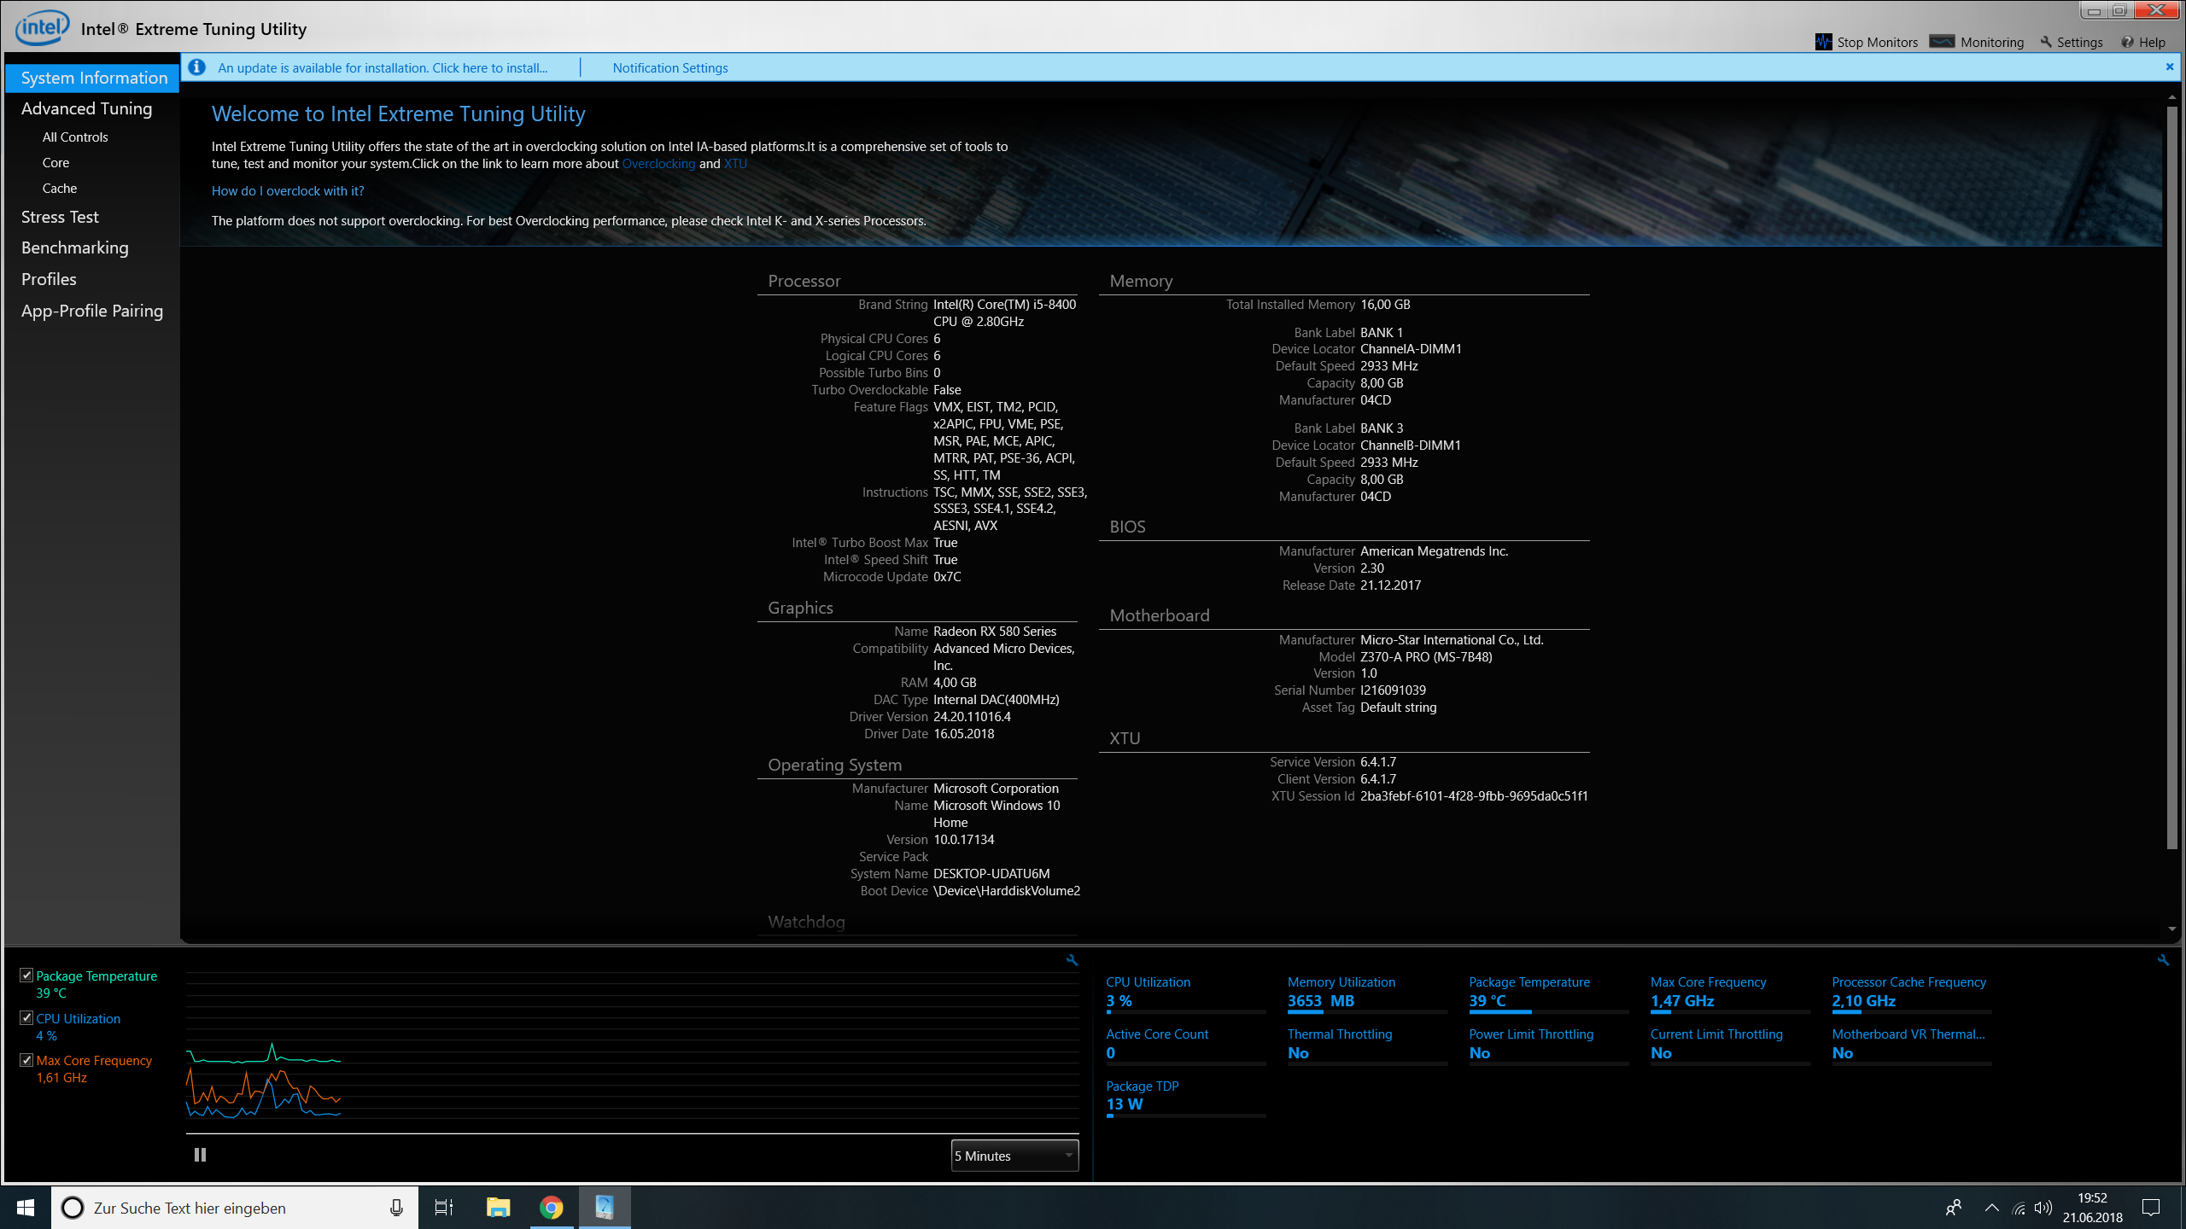Open Chrome from the taskbar
2186x1229 pixels.
coord(551,1208)
